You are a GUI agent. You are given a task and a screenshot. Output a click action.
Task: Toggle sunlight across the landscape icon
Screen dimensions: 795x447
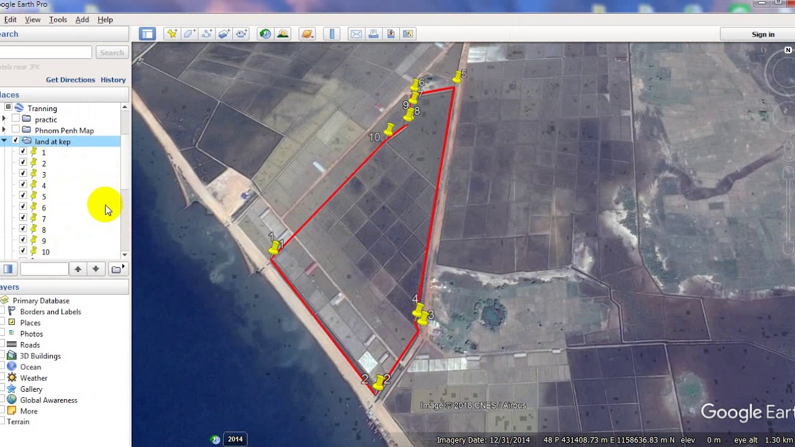click(x=283, y=34)
